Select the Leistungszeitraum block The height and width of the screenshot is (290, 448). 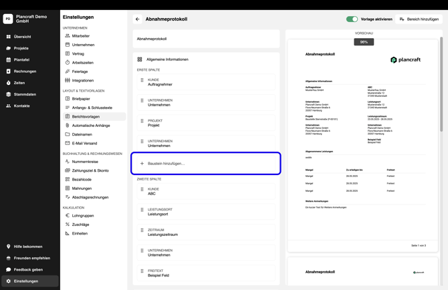206,232
